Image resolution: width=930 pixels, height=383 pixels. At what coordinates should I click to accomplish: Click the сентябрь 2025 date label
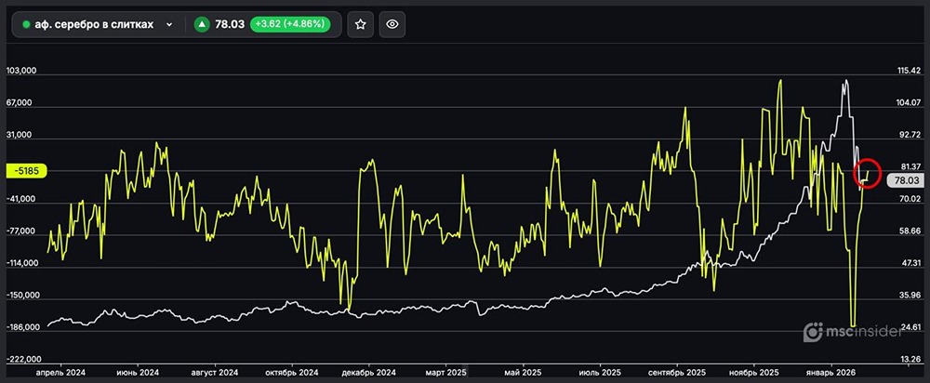coord(677,371)
